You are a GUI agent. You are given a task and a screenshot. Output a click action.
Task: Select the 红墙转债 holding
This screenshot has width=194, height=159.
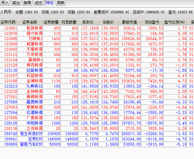(35, 113)
